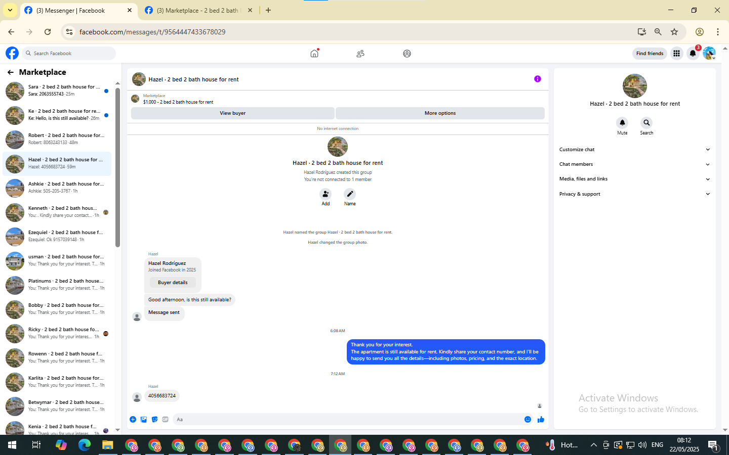Click the Find friends button
This screenshot has width=729, height=455.
pyautogui.click(x=650, y=53)
